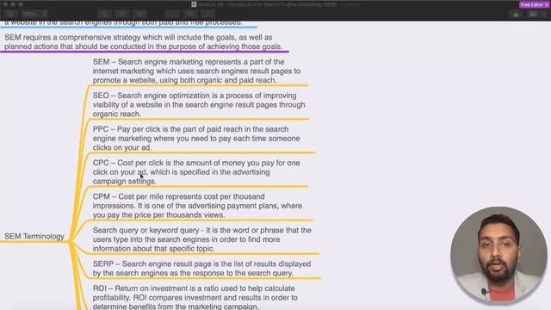Select the SEM Terminology parent node

coord(34,237)
